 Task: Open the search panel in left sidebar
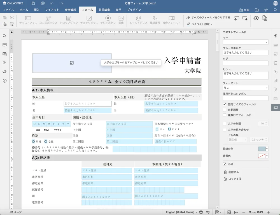[4, 36]
